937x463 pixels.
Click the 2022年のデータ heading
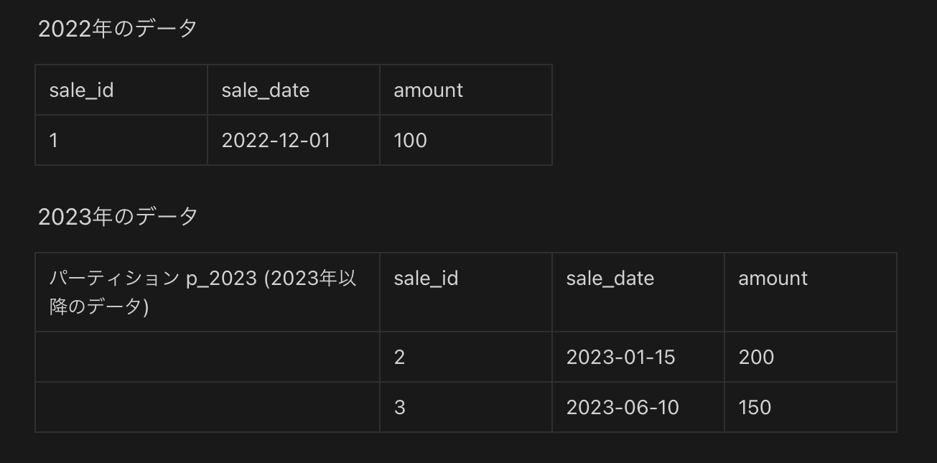118,29
